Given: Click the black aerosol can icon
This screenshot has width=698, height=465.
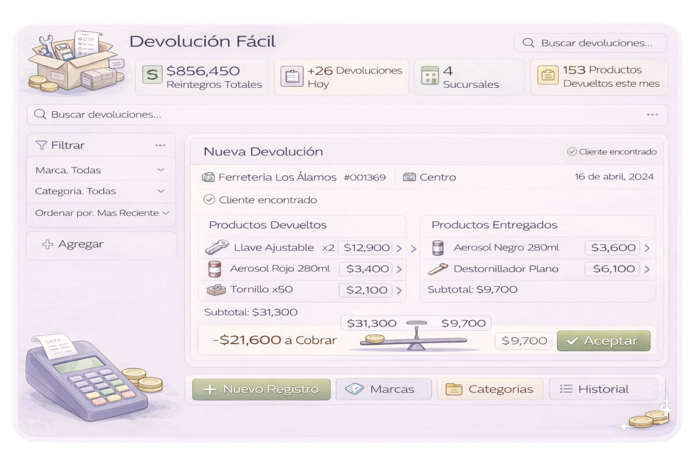Looking at the screenshot, I should coord(438,248).
